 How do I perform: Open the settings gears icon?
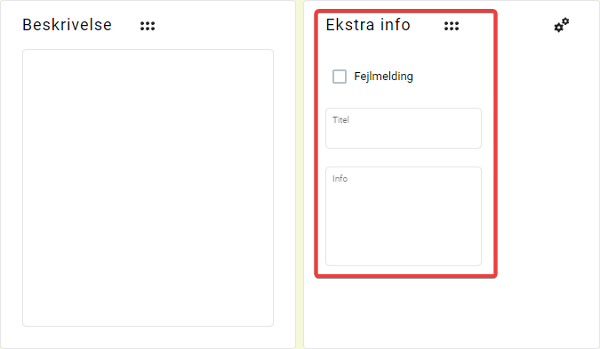pyautogui.click(x=562, y=25)
